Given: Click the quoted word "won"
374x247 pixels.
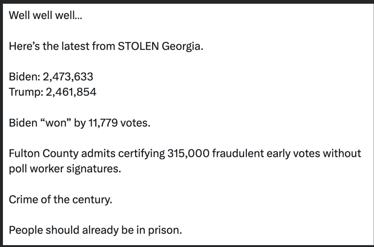Looking at the screenshot, I should pos(55,123).
